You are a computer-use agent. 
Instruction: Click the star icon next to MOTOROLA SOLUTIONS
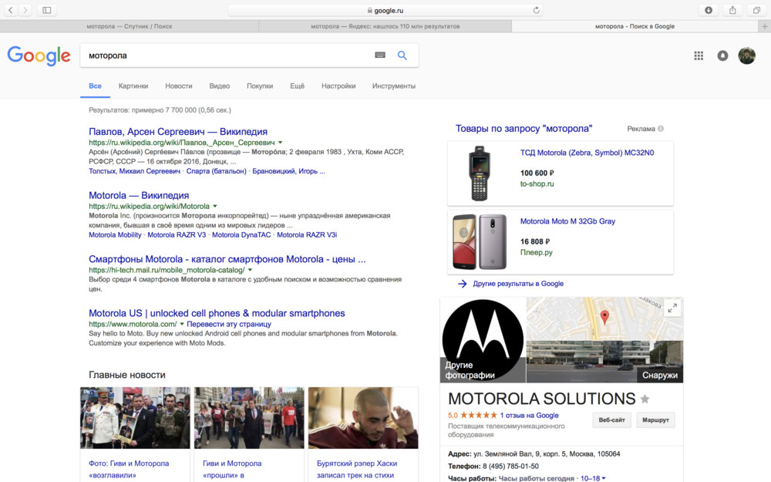(x=645, y=399)
